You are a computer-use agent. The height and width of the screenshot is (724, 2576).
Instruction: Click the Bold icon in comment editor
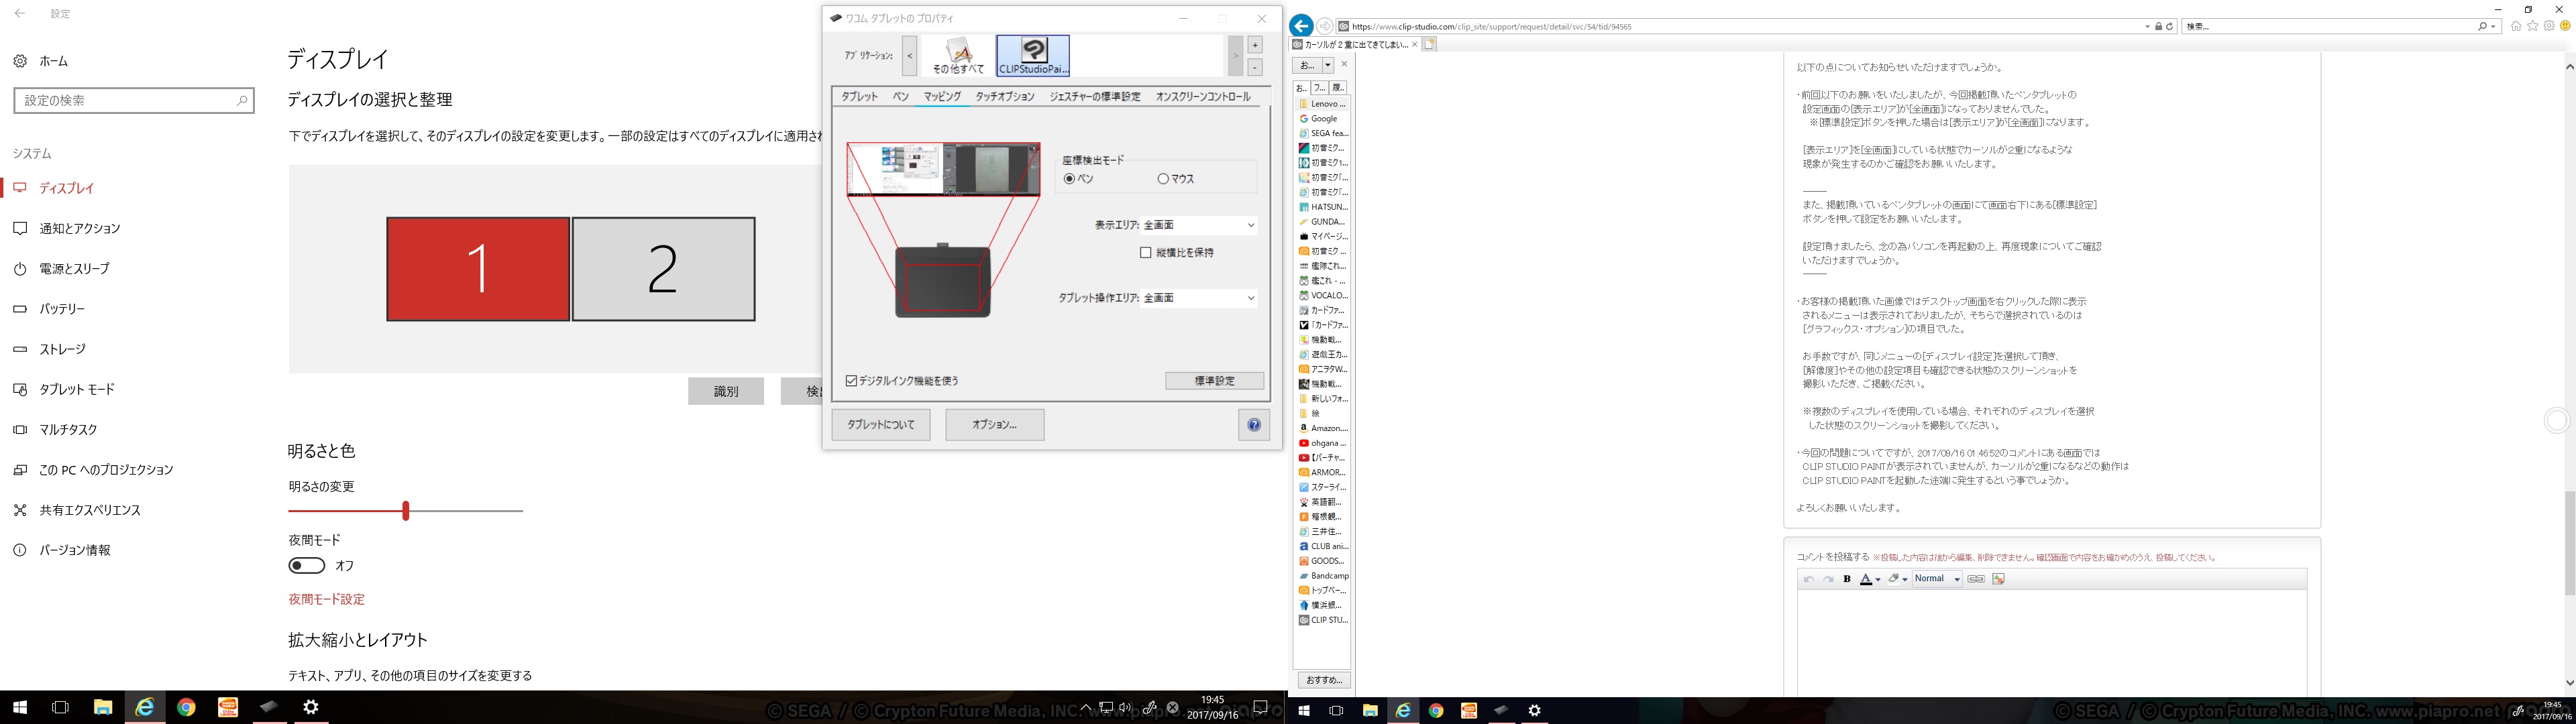1847,579
